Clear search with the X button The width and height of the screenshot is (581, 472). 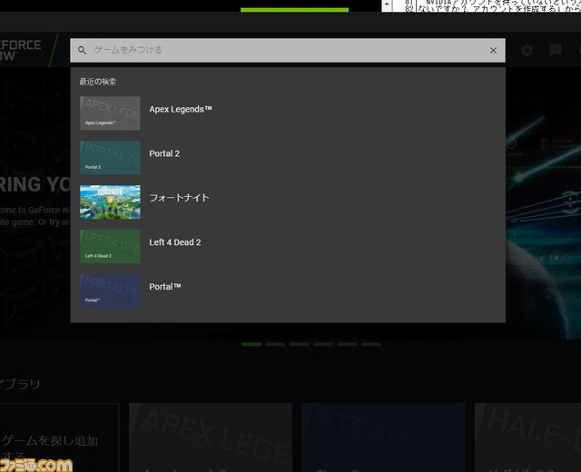(x=493, y=51)
